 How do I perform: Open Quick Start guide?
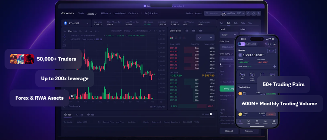coord(151,13)
